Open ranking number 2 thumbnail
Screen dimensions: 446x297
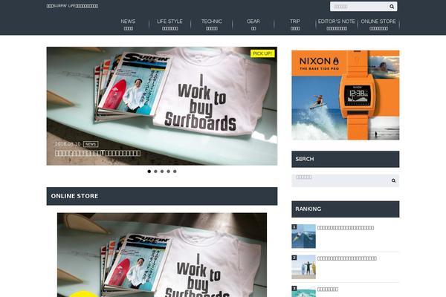click(x=303, y=267)
